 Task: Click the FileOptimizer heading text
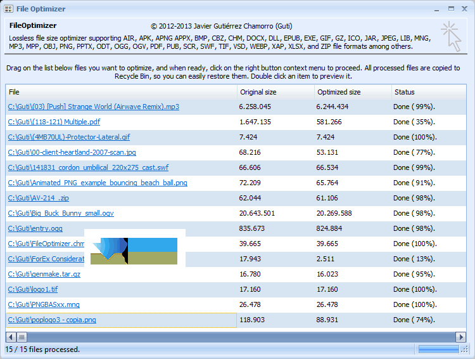coord(33,25)
